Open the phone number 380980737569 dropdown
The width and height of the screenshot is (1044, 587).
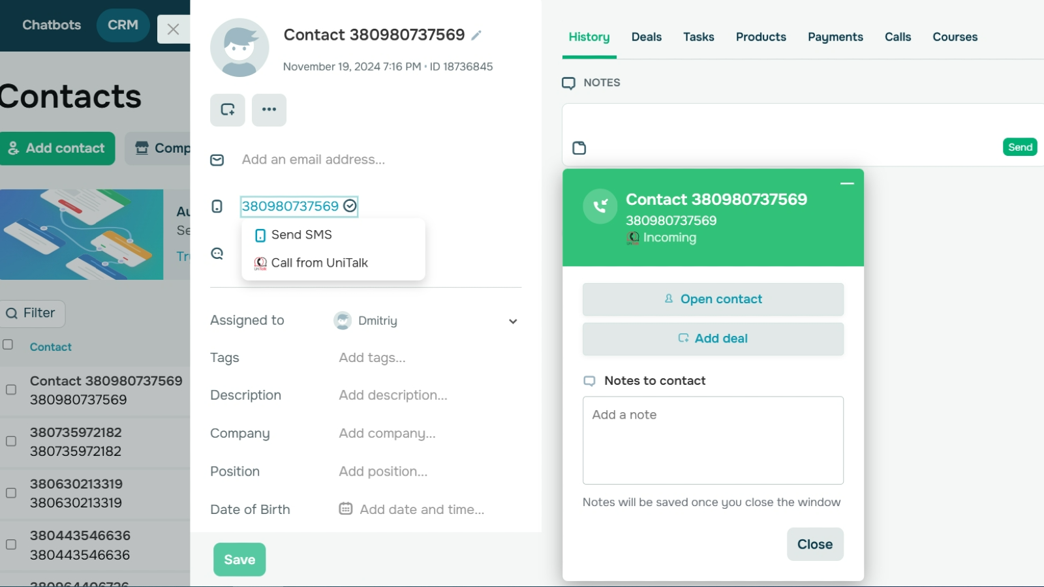pyautogui.click(x=299, y=206)
